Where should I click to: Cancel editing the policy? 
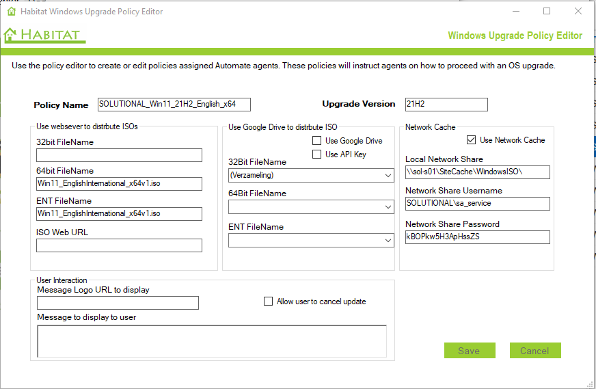click(x=535, y=350)
